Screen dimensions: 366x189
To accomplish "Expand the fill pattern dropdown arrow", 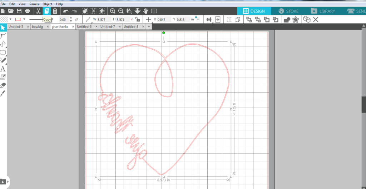I will [10, 19].
